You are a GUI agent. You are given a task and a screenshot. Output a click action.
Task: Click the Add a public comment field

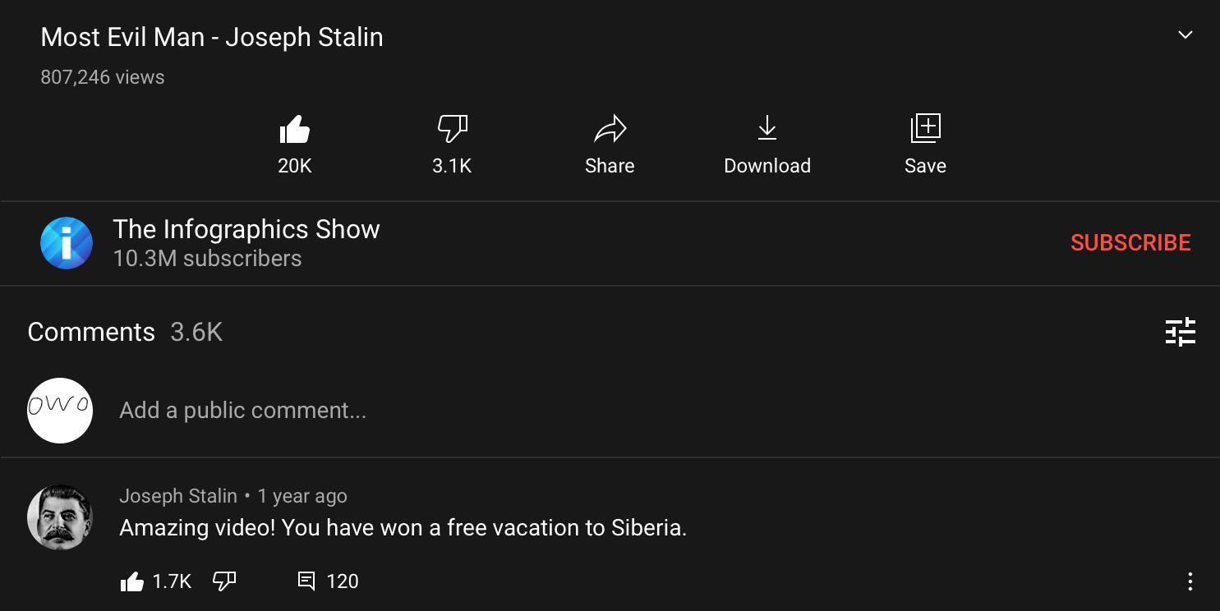point(243,411)
